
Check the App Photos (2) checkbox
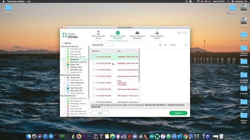(65, 88)
